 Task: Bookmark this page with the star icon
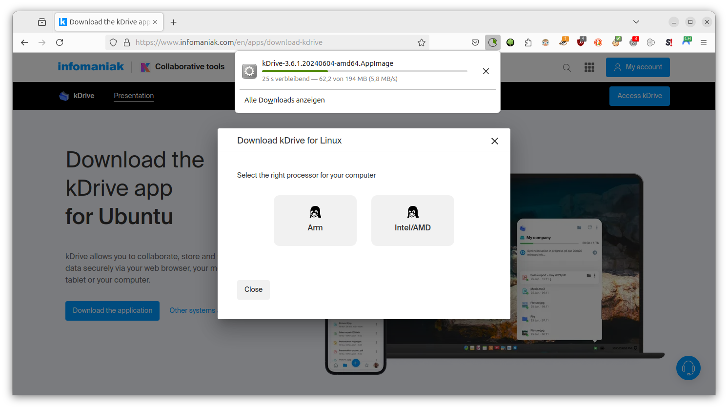click(422, 42)
